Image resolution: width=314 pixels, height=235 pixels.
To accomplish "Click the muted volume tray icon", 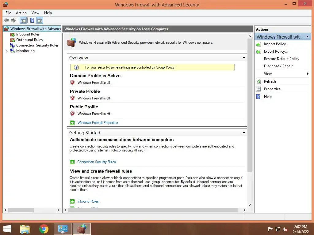I will (285, 229).
